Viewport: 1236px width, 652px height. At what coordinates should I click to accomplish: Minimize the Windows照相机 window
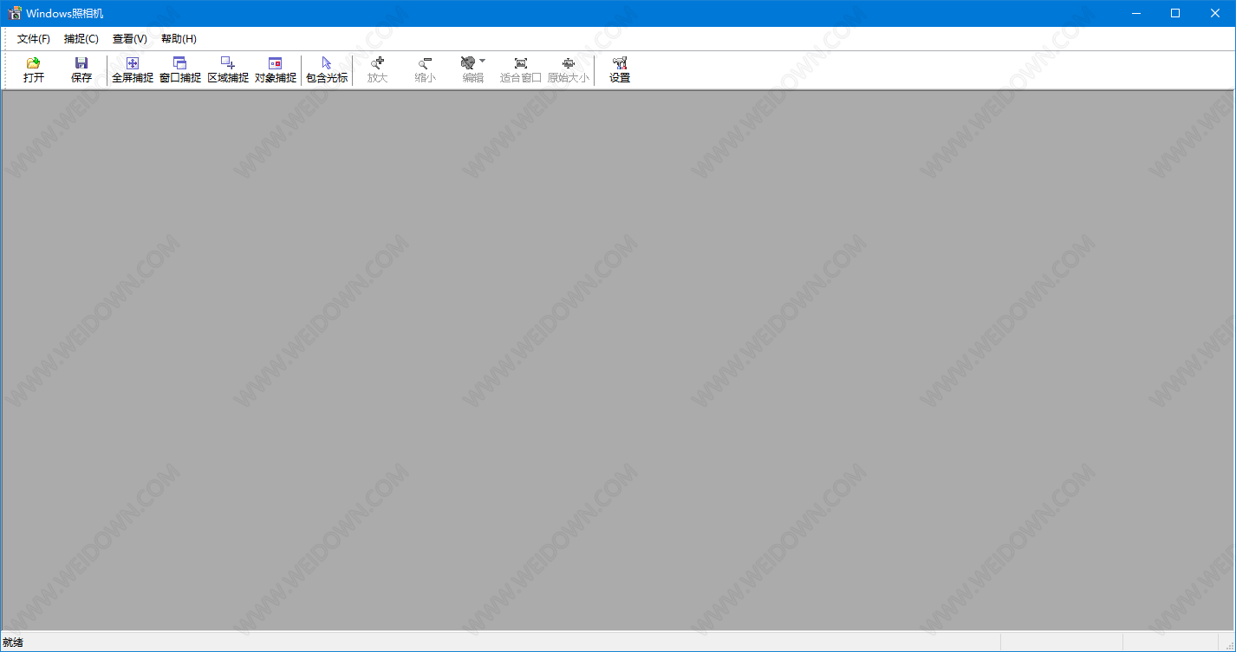click(1135, 13)
